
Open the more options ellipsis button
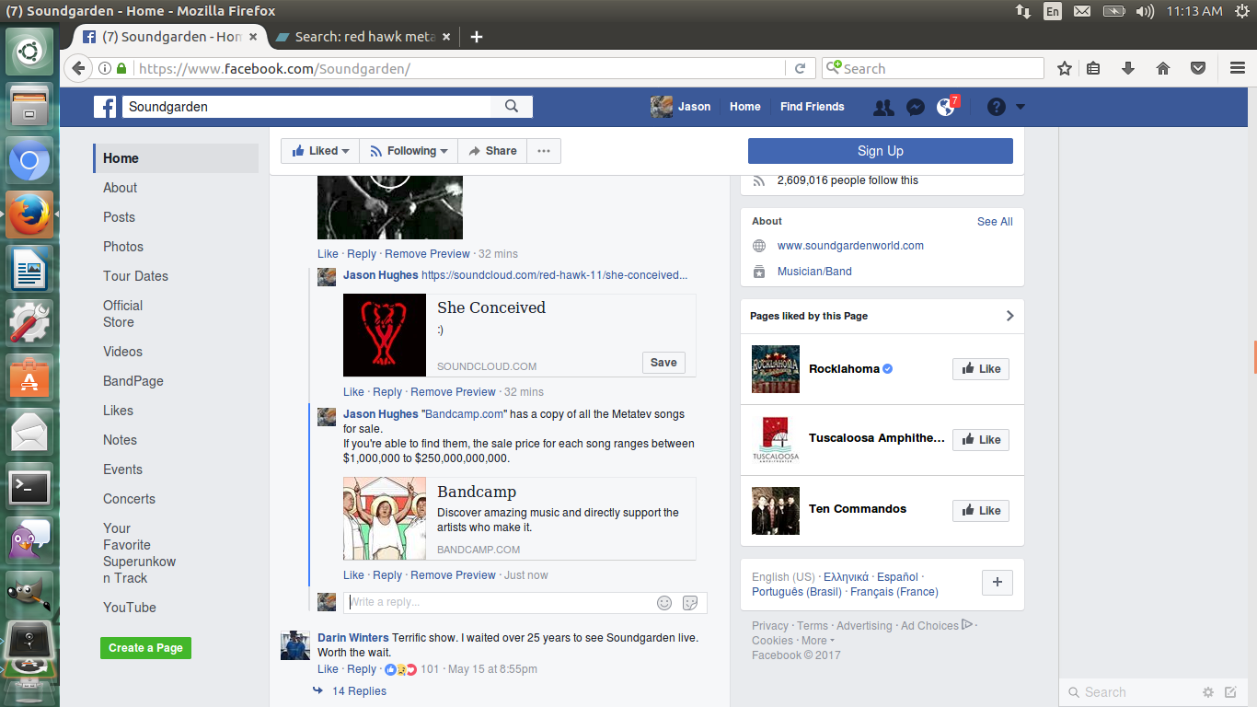[x=544, y=151]
